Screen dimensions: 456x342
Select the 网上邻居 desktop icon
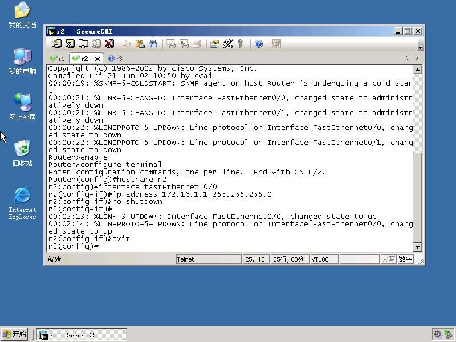22,107
